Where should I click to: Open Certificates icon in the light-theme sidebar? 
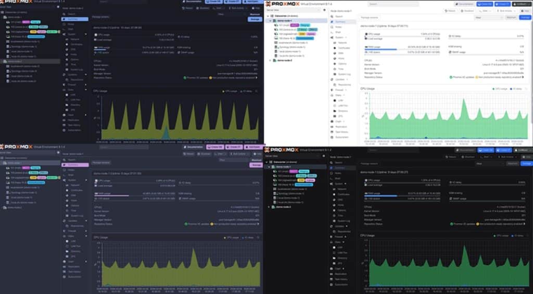[x=335, y=48]
